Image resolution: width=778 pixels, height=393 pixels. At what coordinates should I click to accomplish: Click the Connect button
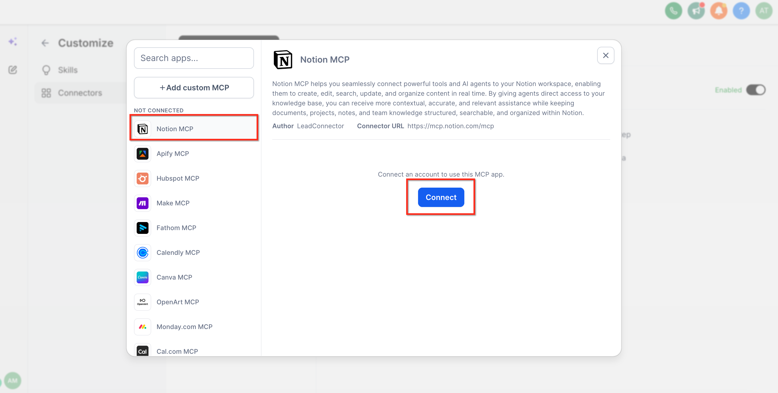441,197
